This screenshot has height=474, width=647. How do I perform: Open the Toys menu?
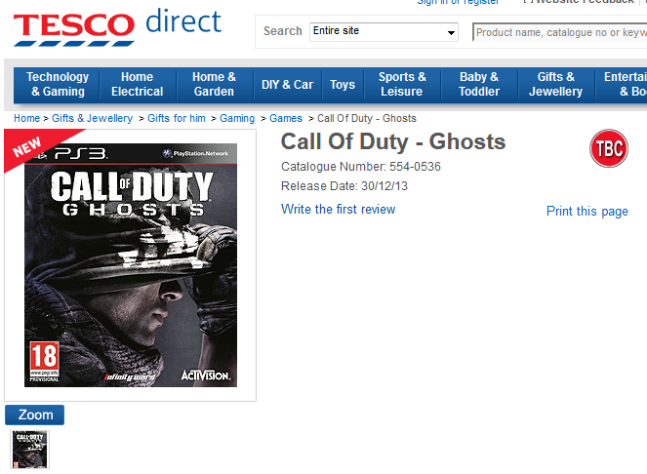[343, 85]
